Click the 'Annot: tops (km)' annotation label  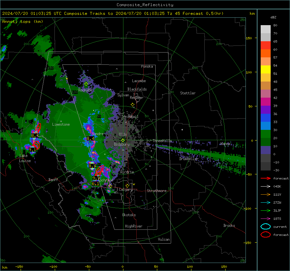click(23, 22)
